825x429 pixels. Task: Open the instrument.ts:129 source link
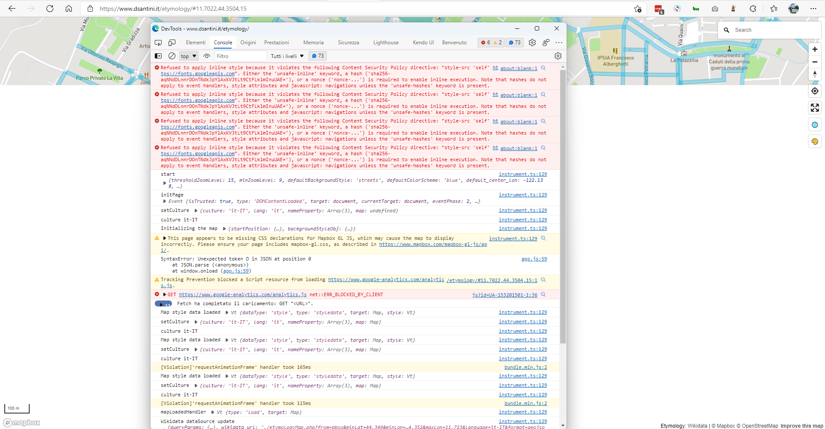pyautogui.click(x=522, y=174)
